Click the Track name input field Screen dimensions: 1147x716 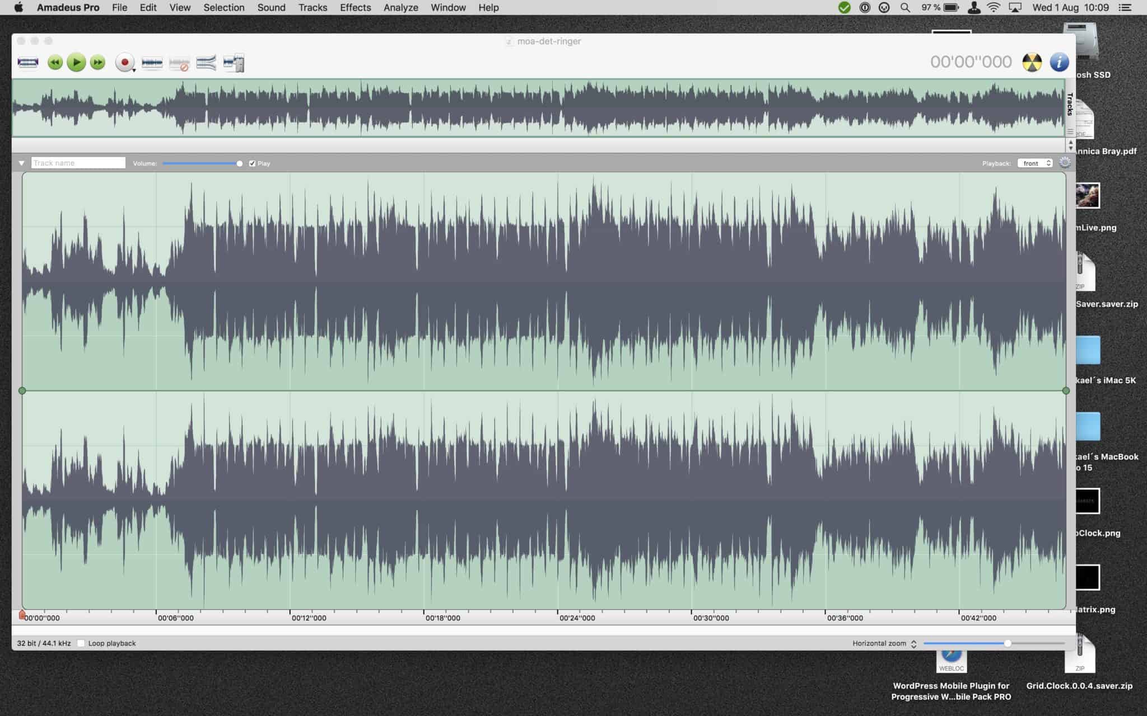(x=78, y=163)
